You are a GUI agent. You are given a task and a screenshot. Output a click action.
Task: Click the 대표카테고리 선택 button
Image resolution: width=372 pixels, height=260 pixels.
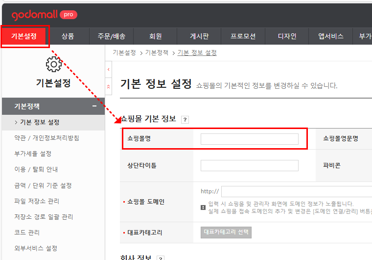(226, 232)
